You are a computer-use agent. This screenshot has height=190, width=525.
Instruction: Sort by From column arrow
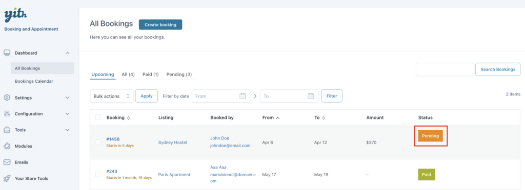coord(277,117)
